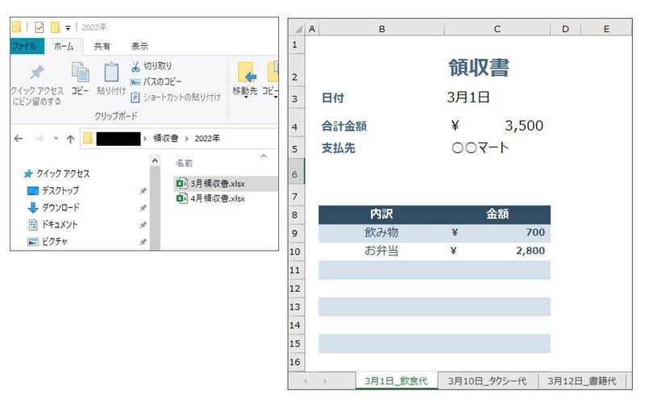Expand chevron before 2022年 in breadcrumb
The width and height of the screenshot is (645, 416).
186,139
